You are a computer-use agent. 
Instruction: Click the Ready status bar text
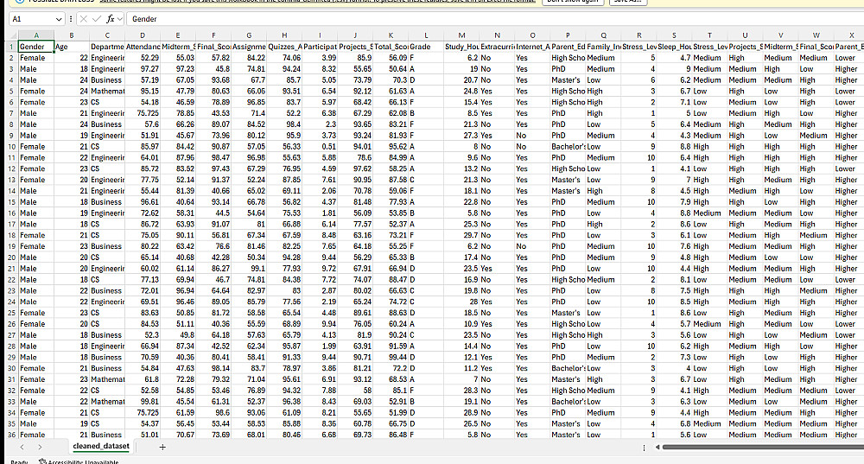click(19, 461)
